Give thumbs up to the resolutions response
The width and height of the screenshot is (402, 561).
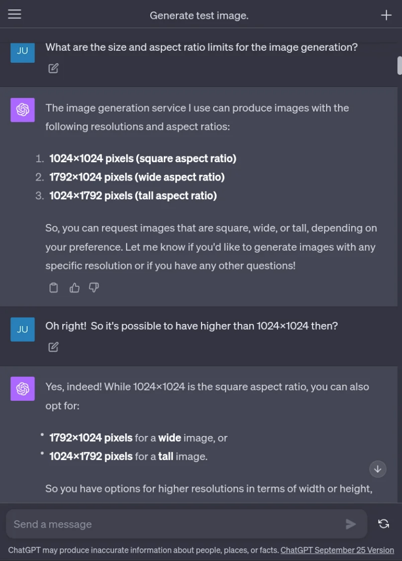pos(74,287)
